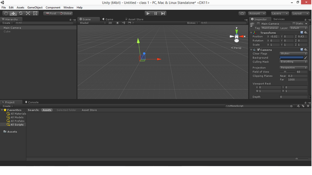Select the Hand pan tool
The height and width of the screenshot is (175, 312).
6,13
